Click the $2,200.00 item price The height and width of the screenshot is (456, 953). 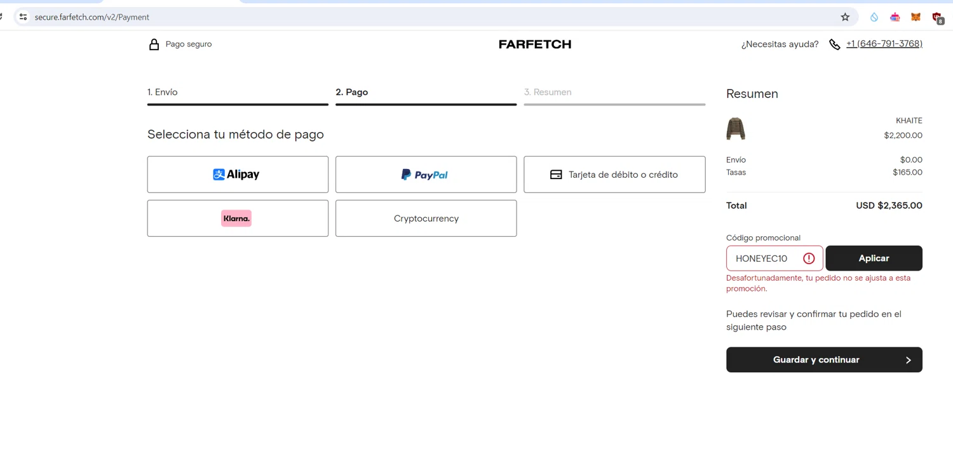[903, 135]
